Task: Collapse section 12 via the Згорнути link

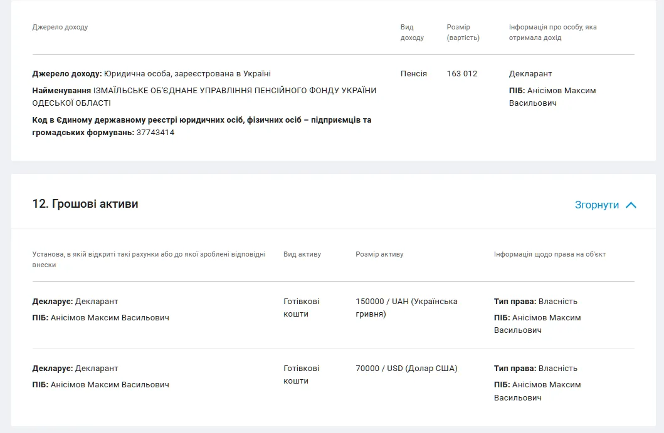Action: click(606, 205)
